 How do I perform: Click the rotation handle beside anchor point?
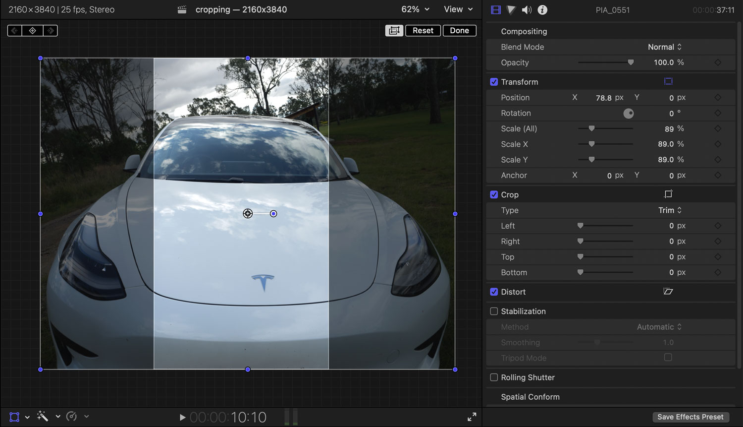[x=273, y=214]
